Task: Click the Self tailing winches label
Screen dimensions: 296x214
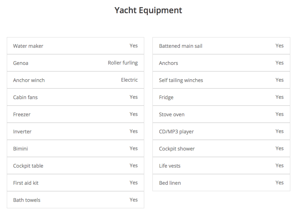Action: click(181, 80)
